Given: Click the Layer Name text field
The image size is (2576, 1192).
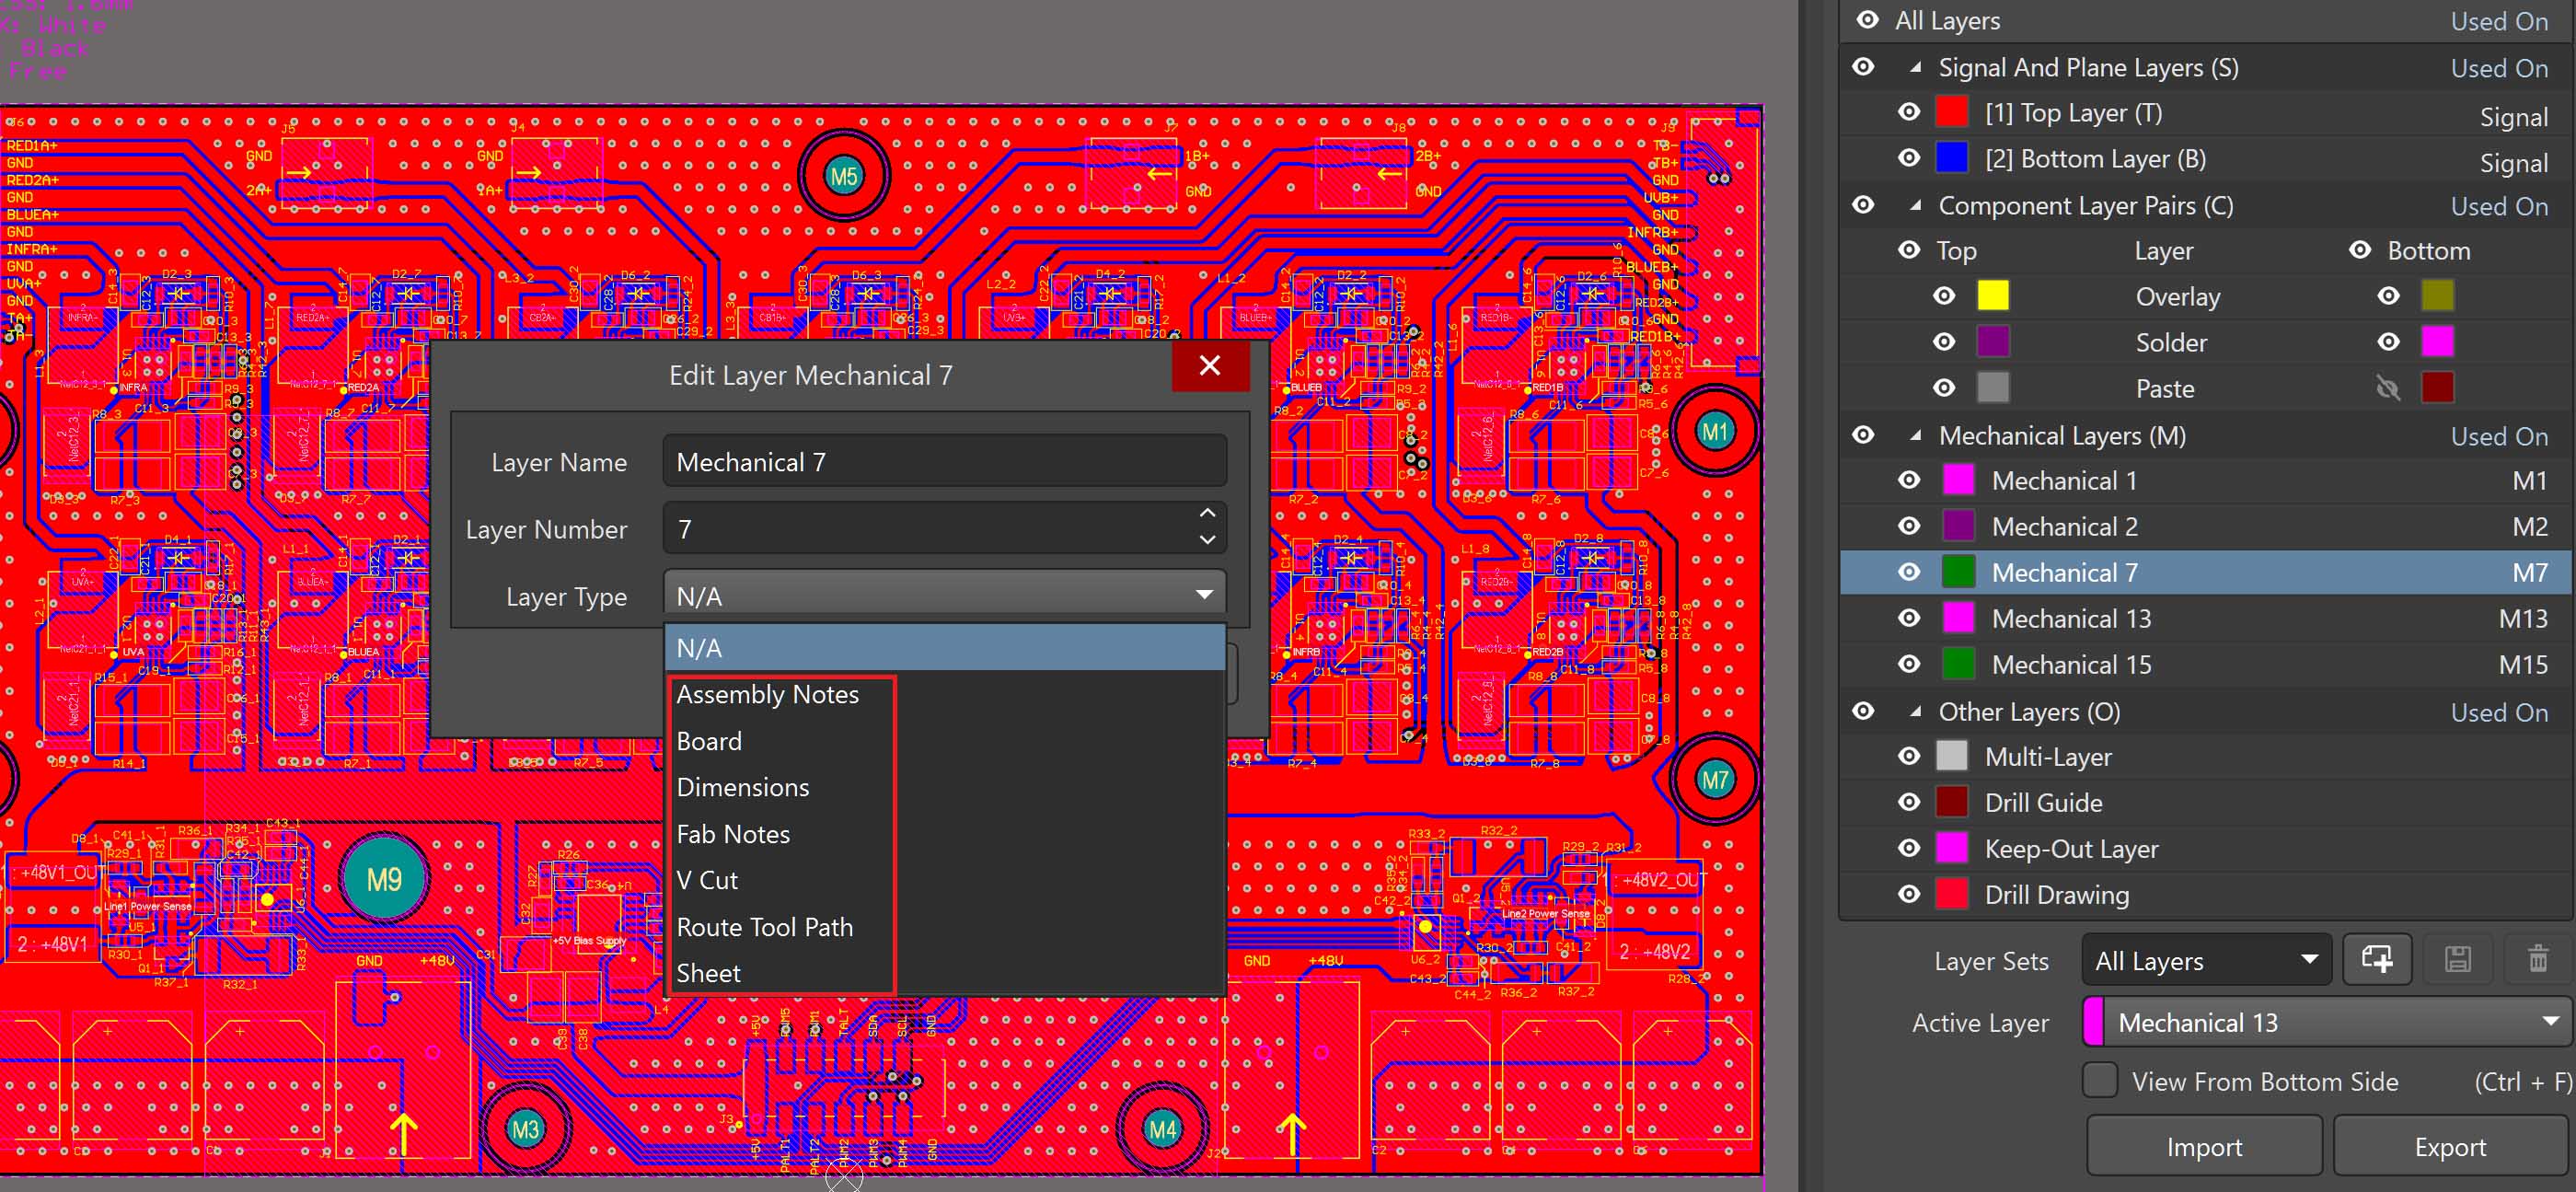Looking at the screenshot, I should pyautogui.click(x=943, y=462).
